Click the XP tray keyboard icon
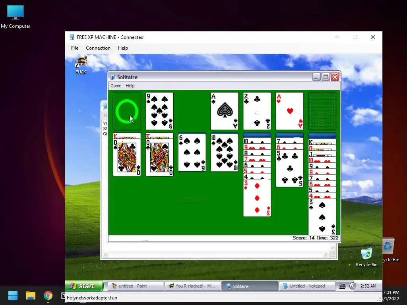The height and width of the screenshot is (305, 407). coord(342,286)
